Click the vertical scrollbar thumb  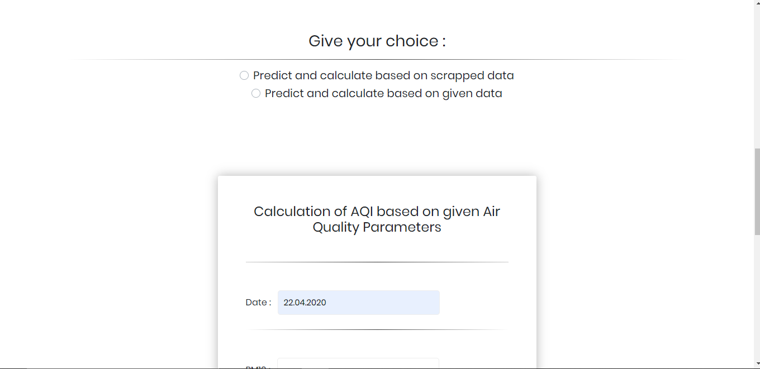(757, 191)
